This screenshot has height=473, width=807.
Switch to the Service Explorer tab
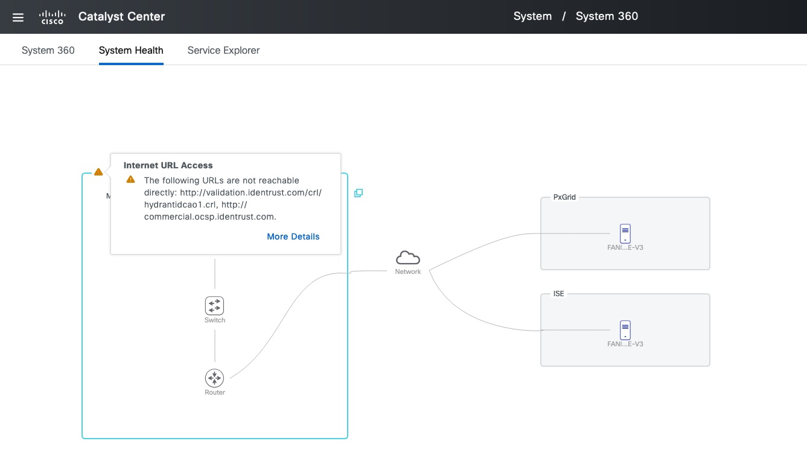click(x=223, y=50)
